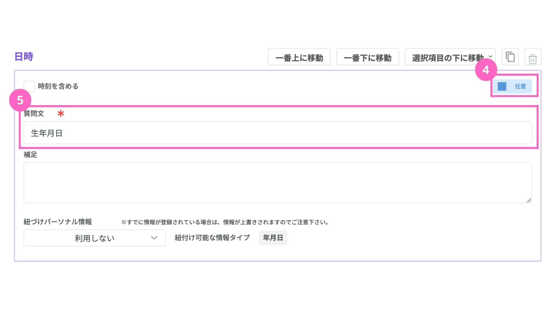Click the trash delete icon
This screenshot has height=312, width=556.
pyautogui.click(x=533, y=57)
